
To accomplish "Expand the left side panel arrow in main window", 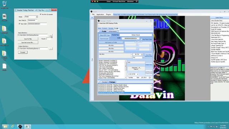I will (x=92, y=18).
